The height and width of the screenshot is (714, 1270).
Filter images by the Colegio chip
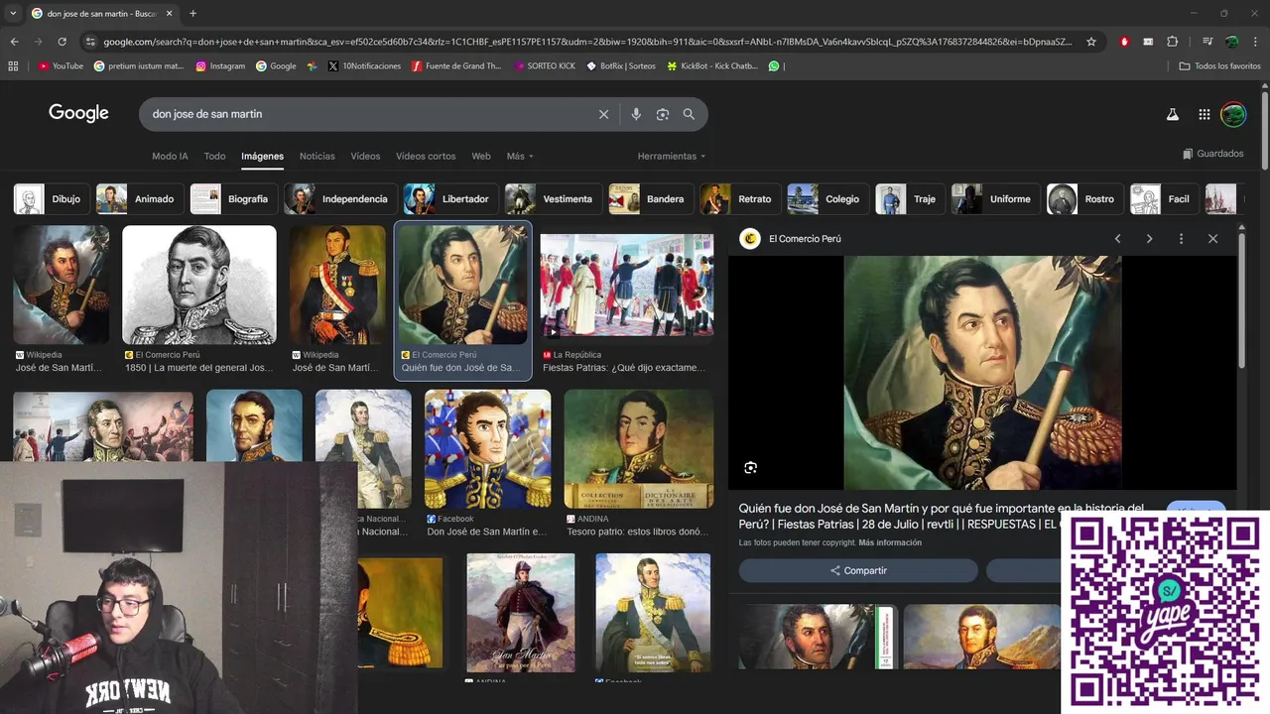[827, 198]
